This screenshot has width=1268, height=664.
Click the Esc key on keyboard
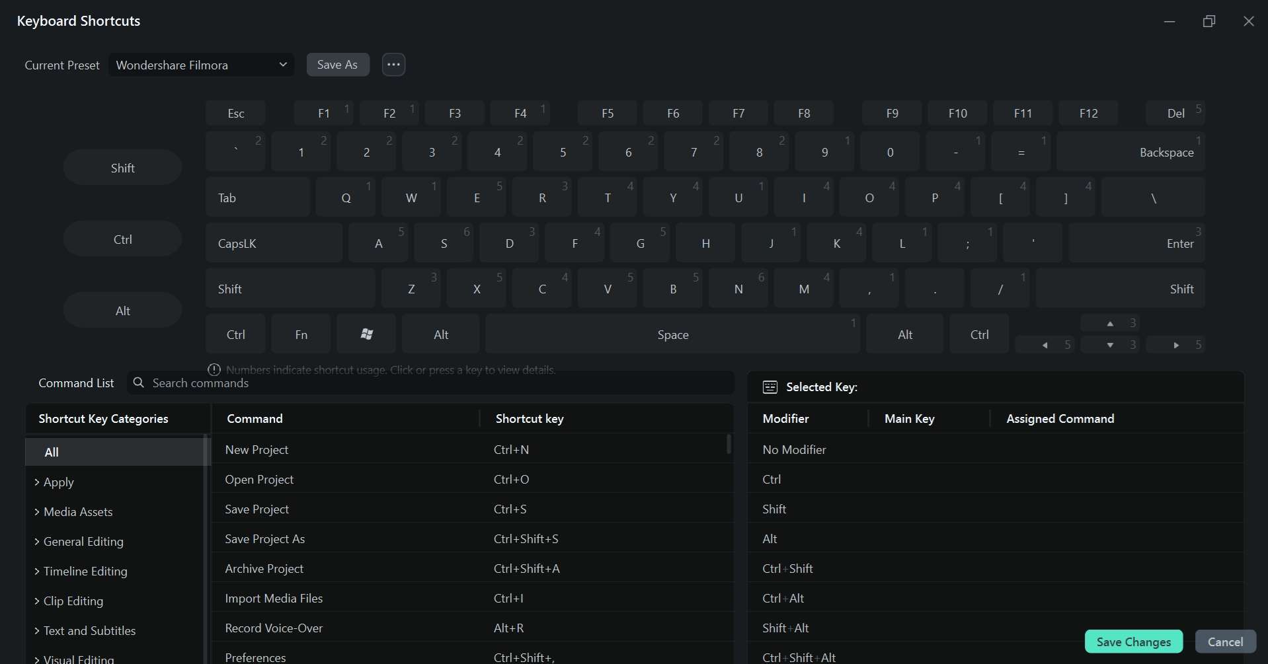pyautogui.click(x=235, y=113)
